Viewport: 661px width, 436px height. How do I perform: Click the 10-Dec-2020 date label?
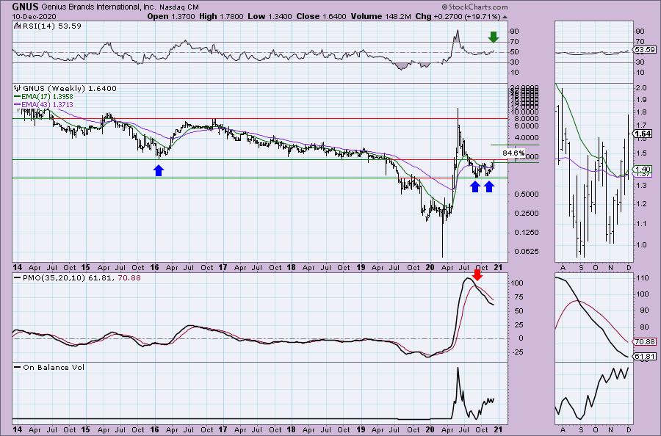(x=34, y=16)
